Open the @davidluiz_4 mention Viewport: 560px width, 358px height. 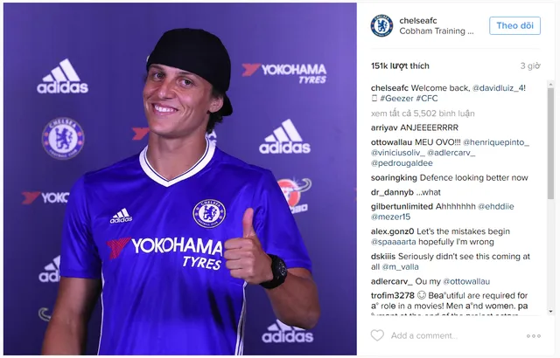(499, 88)
